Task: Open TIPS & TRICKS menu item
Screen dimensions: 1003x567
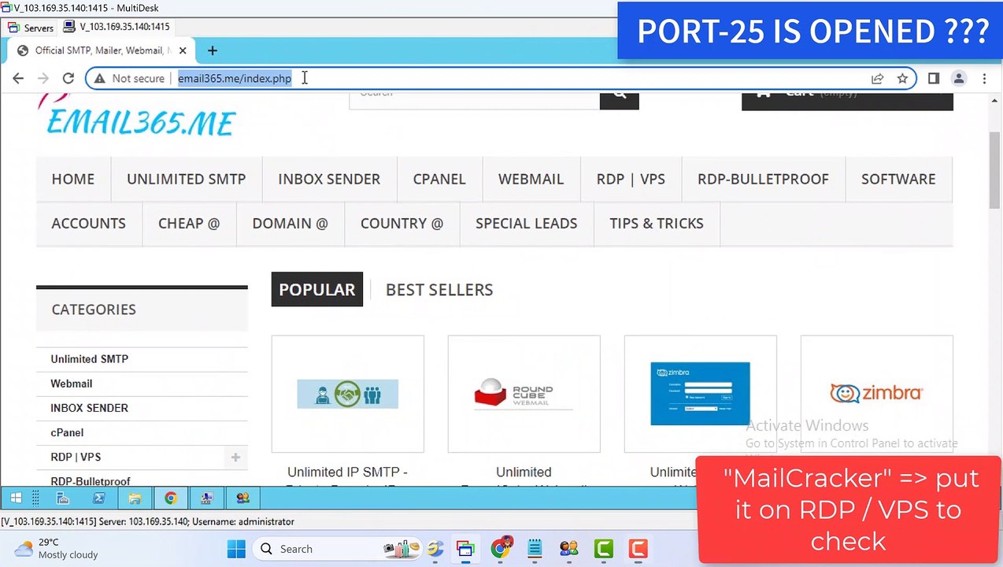Action: (657, 223)
